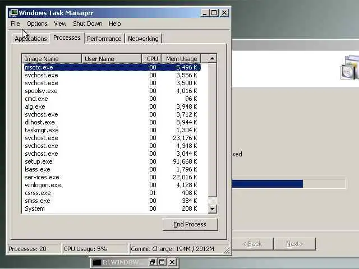
Task: Sort by the User Name column header
Action: 112,59
